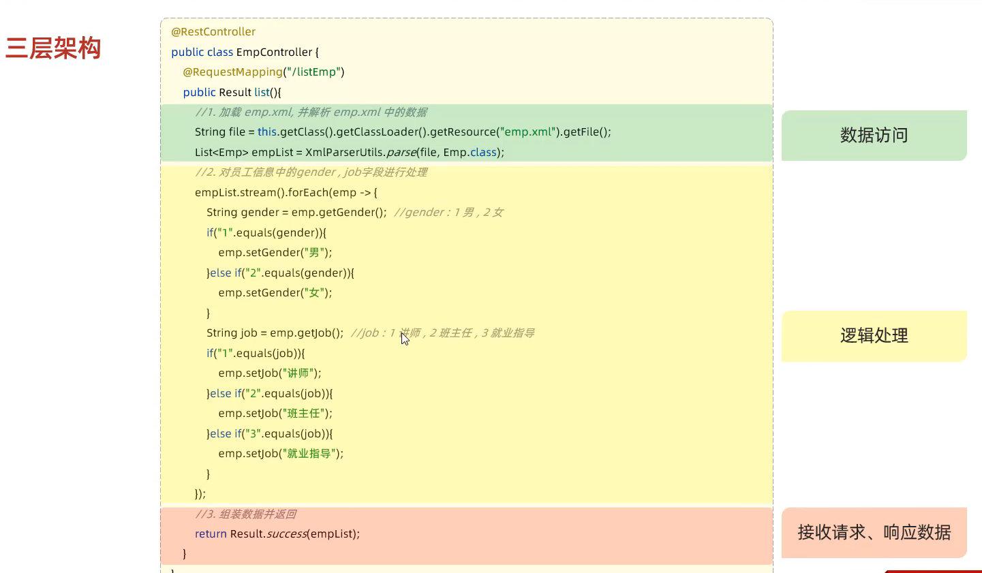This screenshot has height=573, width=982.
Task: Click the String job = emp.getJob() line
Action: click(x=275, y=333)
